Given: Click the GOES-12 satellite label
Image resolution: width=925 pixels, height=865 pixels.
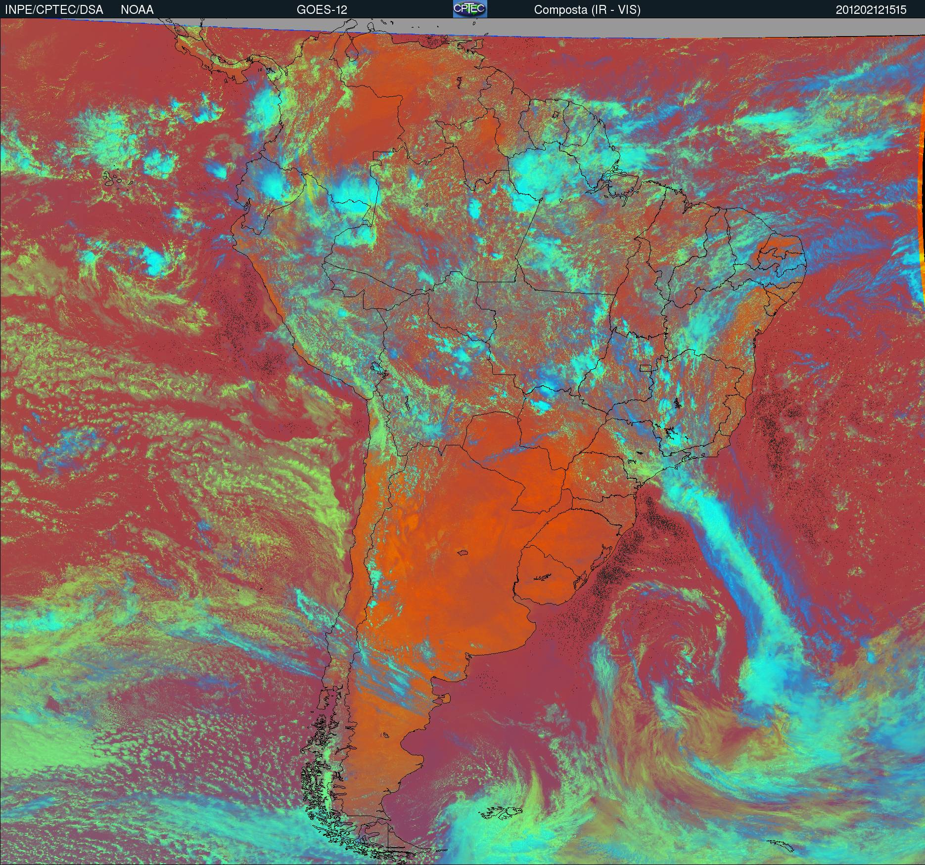Looking at the screenshot, I should click(x=322, y=10).
